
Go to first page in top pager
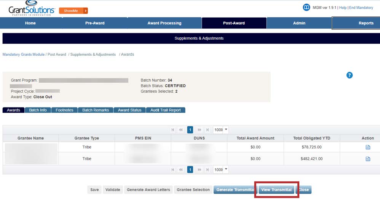point(173,130)
